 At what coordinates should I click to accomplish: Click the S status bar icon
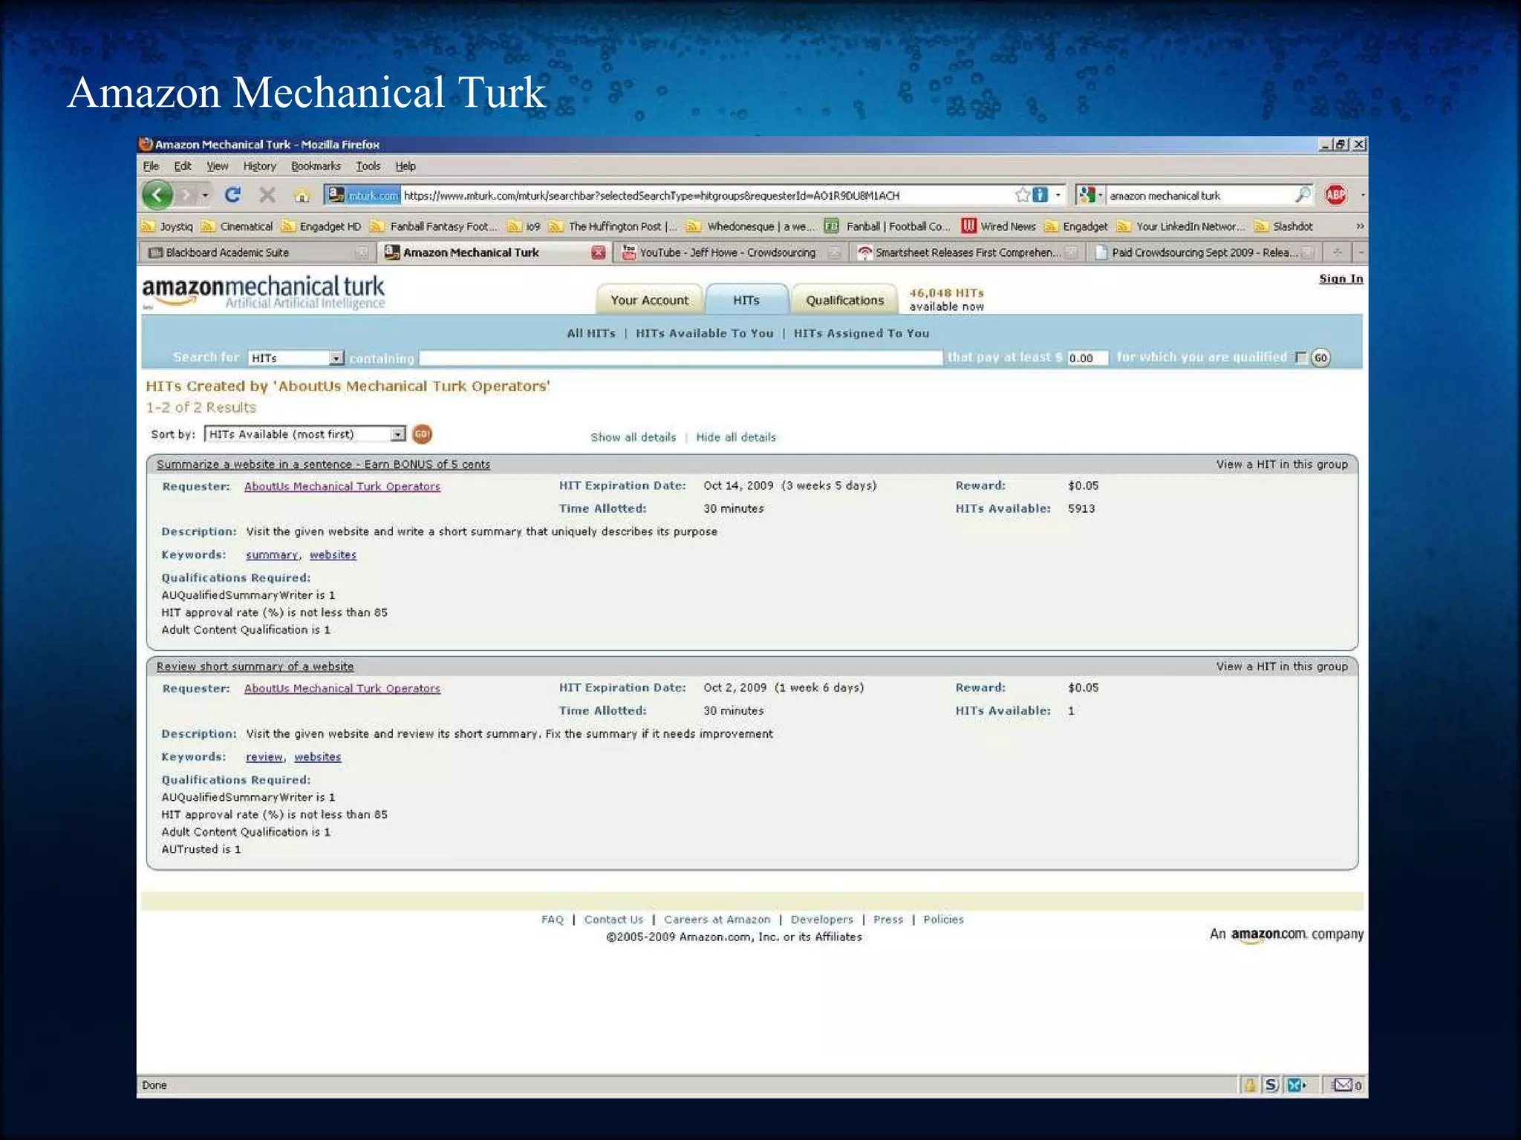point(1271,1085)
